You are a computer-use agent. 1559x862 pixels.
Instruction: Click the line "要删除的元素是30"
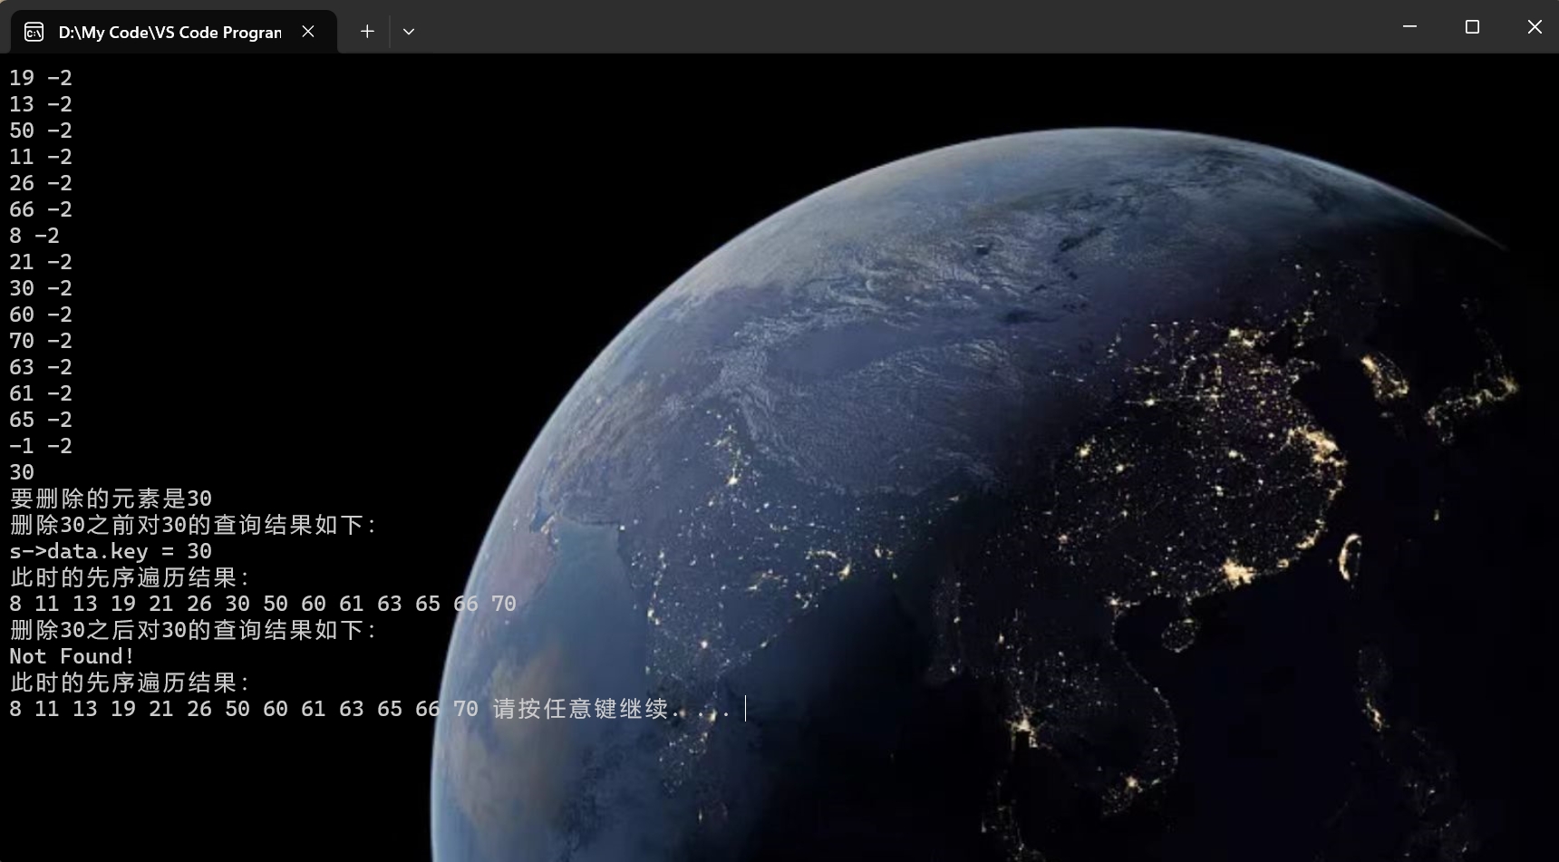[x=111, y=499]
